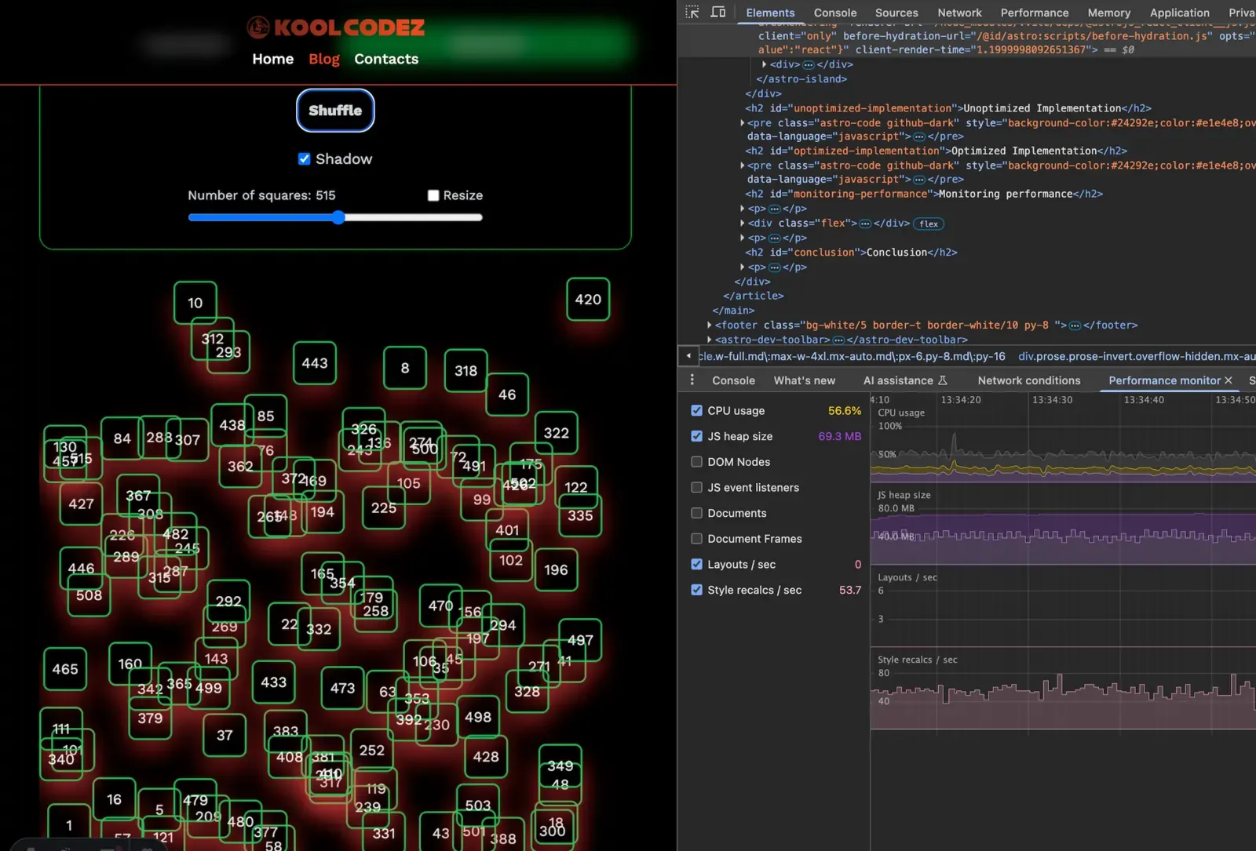
Task: Click the Shuffle button
Action: [334, 111]
